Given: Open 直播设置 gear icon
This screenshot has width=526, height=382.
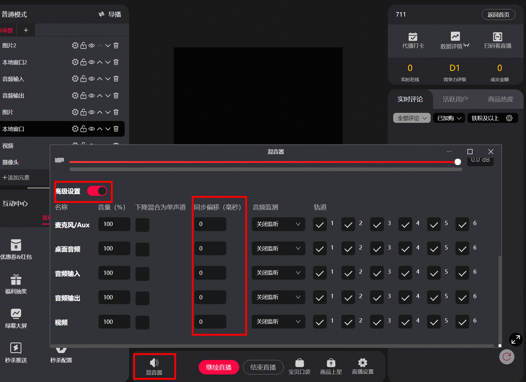Looking at the screenshot, I should [x=363, y=362].
